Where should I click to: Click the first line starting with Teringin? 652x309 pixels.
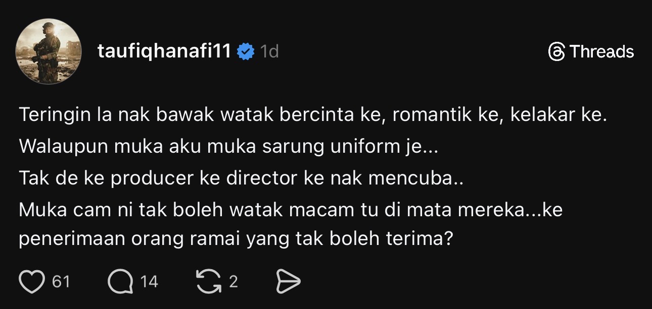tap(312, 116)
